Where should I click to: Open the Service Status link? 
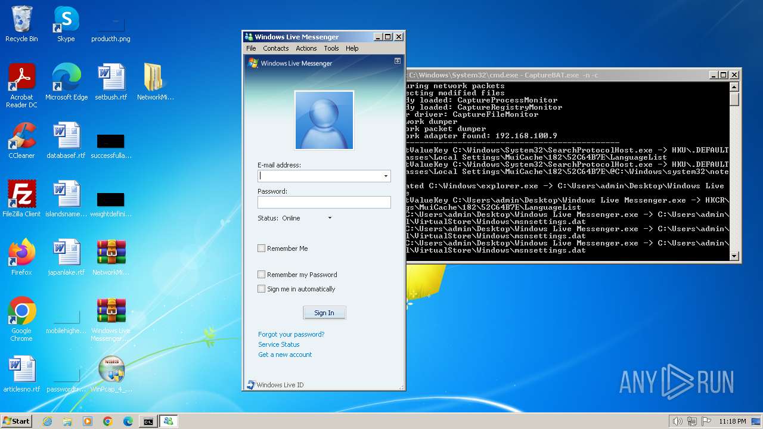(x=279, y=344)
